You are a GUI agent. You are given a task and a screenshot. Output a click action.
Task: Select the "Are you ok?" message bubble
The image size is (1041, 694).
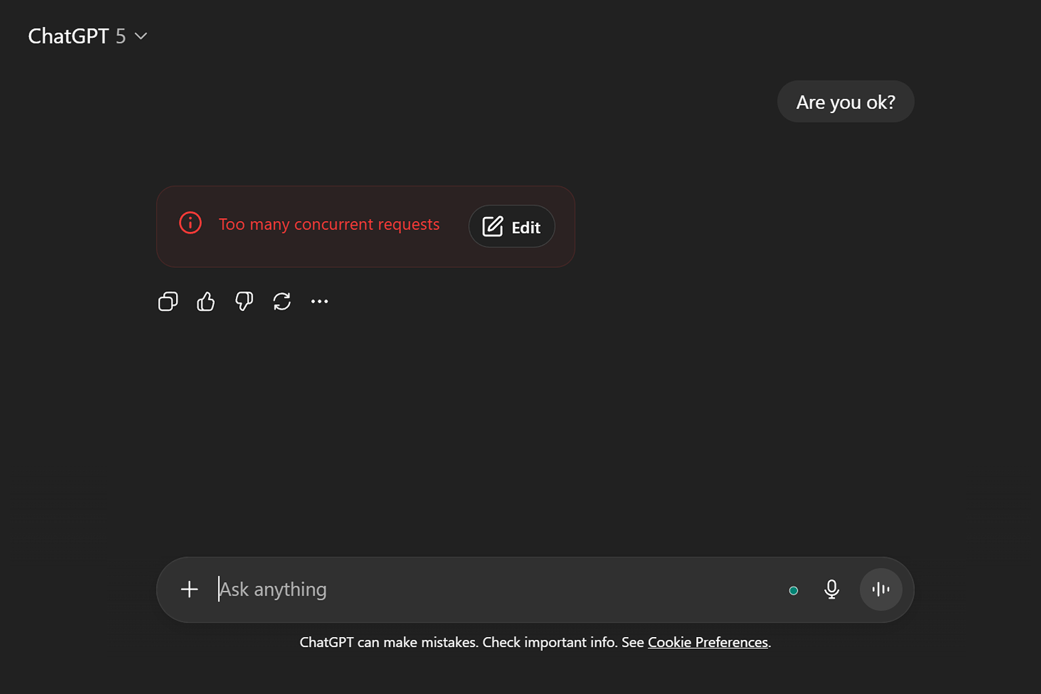(846, 102)
